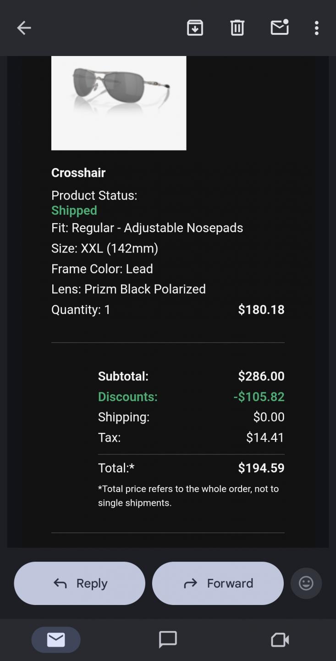Tap the green -$105.82 discount amount
336x661 pixels.
pos(259,397)
